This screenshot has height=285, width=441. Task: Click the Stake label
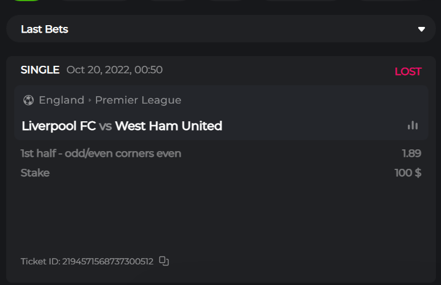coord(35,173)
